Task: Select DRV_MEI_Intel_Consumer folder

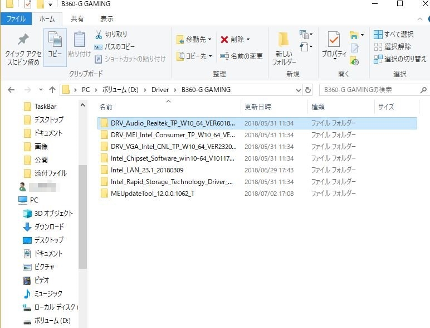Action: 257,135
